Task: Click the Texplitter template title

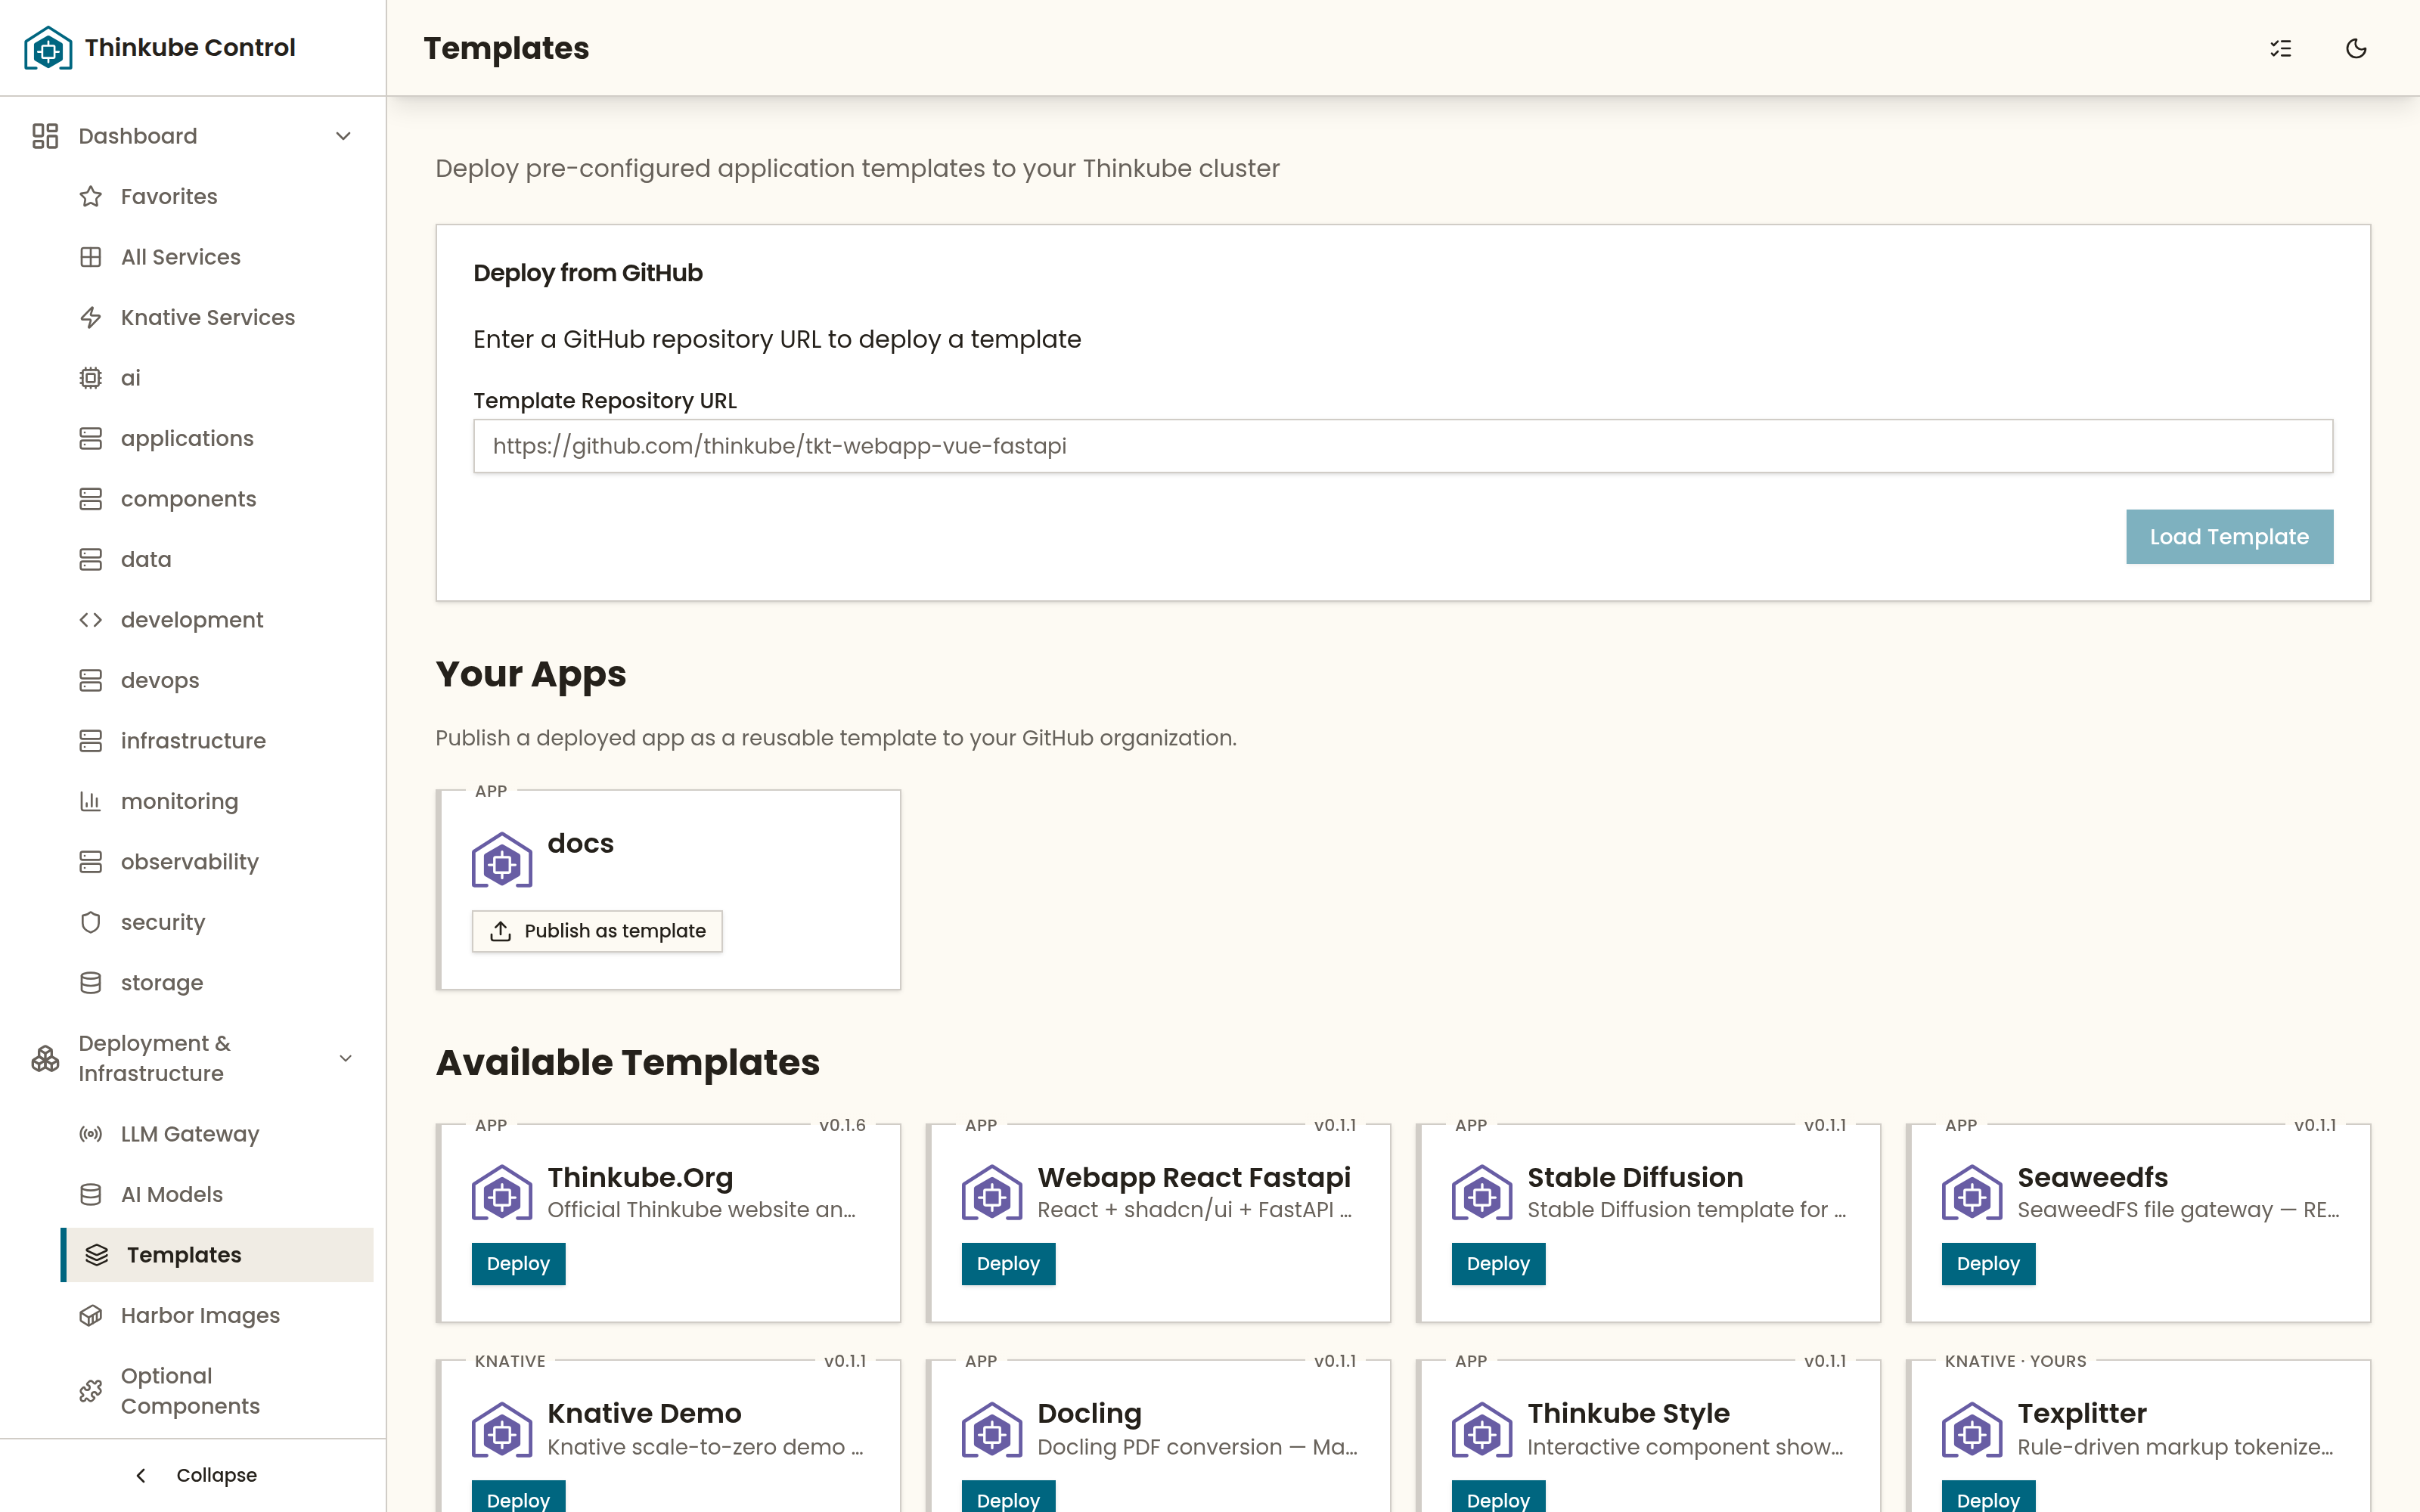Action: pyautogui.click(x=2082, y=1413)
